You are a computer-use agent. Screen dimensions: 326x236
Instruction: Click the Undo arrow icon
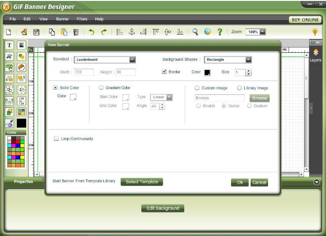[92, 32]
